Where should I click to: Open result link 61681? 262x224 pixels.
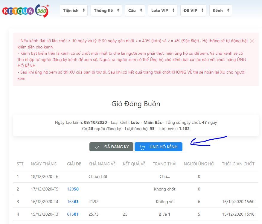coord(73,214)
